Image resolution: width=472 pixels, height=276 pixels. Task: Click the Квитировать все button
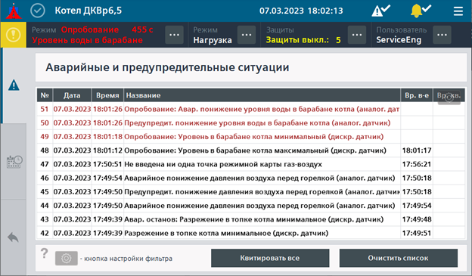pyautogui.click(x=270, y=258)
